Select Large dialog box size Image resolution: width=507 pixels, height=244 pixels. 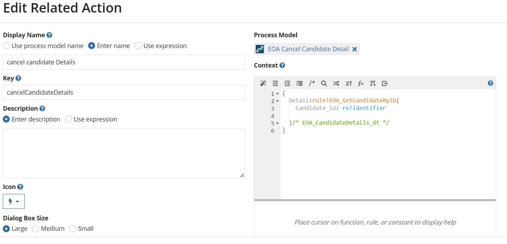click(x=6, y=229)
